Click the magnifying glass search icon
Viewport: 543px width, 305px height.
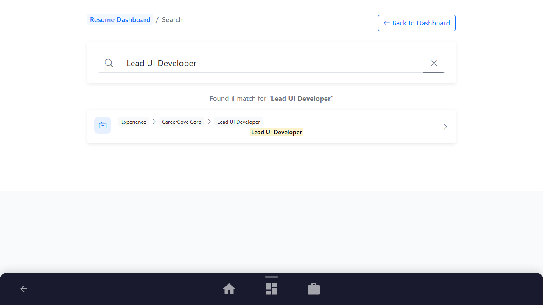pos(109,63)
